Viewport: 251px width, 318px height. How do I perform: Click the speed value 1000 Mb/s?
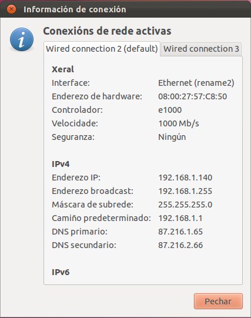tap(179, 123)
